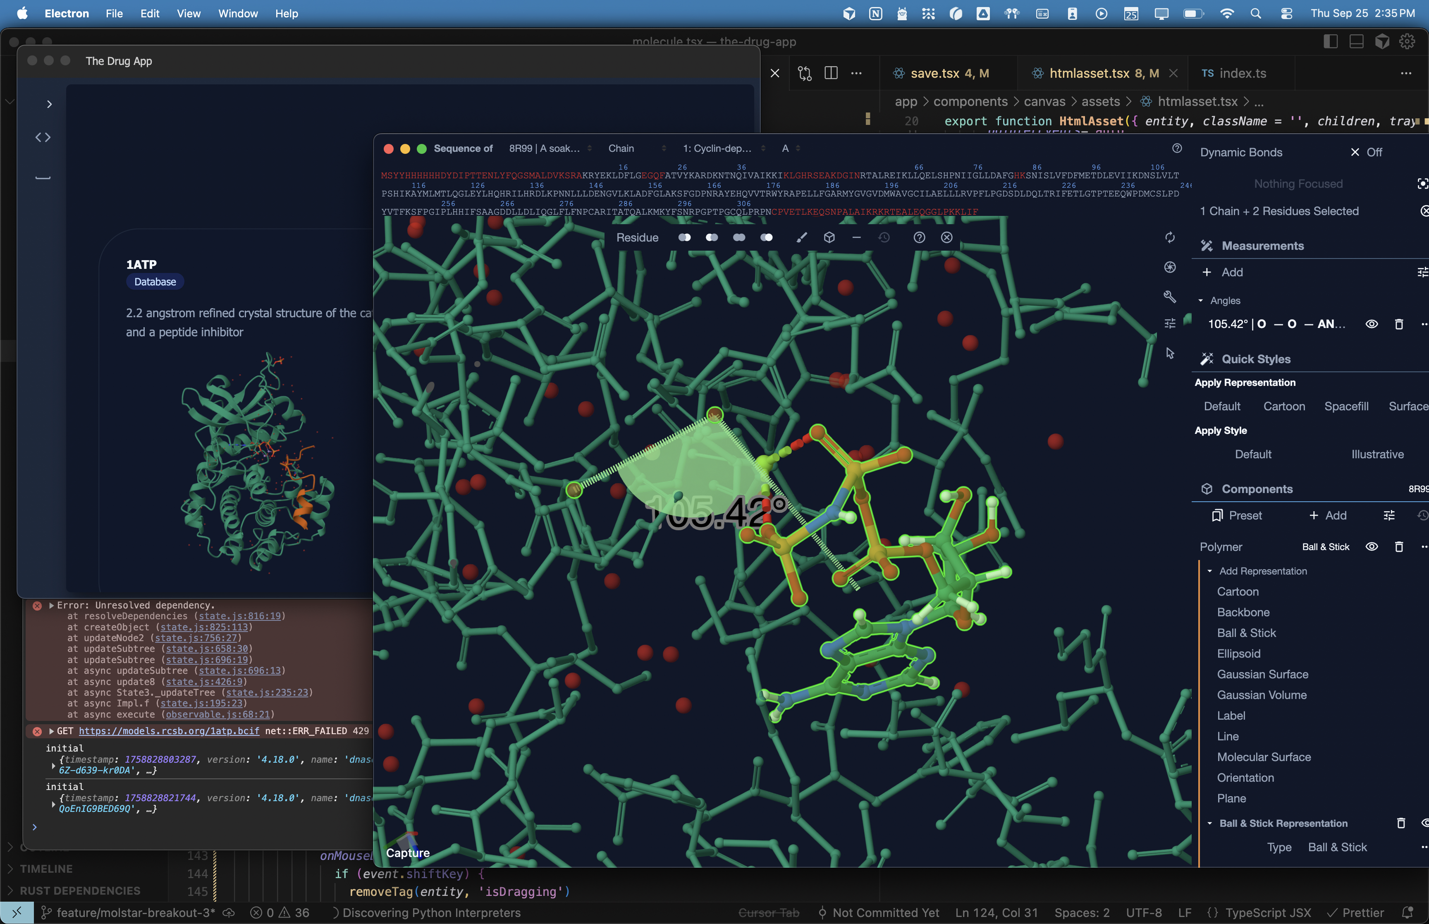Click the union selection mode icon

pyautogui.click(x=684, y=237)
